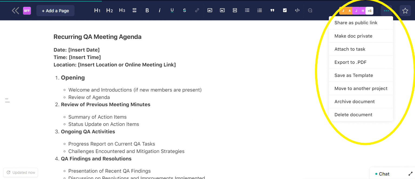Insert a hyperlink with the link icon
Image resolution: width=415 pixels, height=179 pixels.
[x=197, y=10]
